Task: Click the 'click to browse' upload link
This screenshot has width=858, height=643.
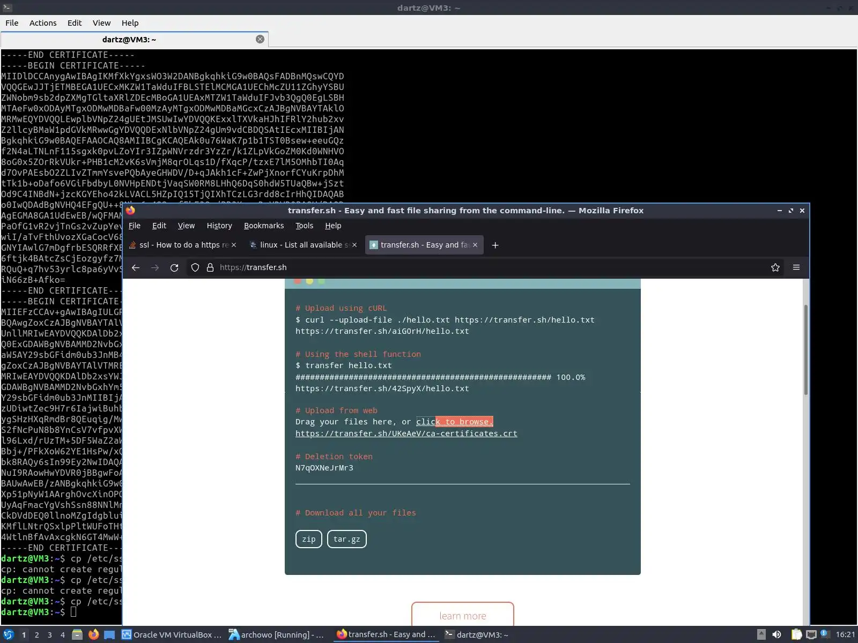Action: (455, 422)
